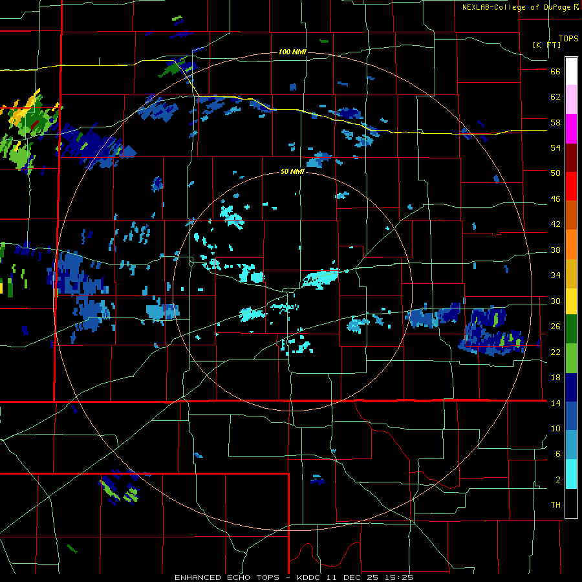Click the TOPS legend title
This screenshot has height=582, width=582.
click(568, 38)
